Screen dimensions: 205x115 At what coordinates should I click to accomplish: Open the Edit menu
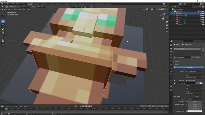(8, 4)
